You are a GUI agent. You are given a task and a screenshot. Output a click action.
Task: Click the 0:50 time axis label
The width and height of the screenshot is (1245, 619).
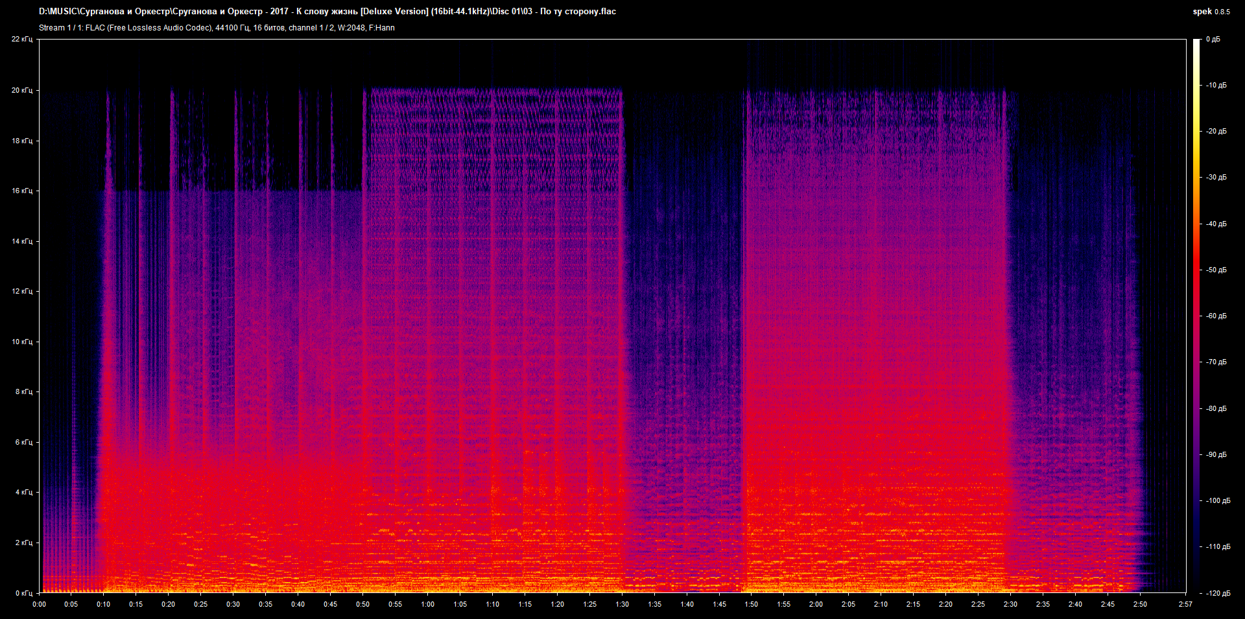pyautogui.click(x=362, y=604)
